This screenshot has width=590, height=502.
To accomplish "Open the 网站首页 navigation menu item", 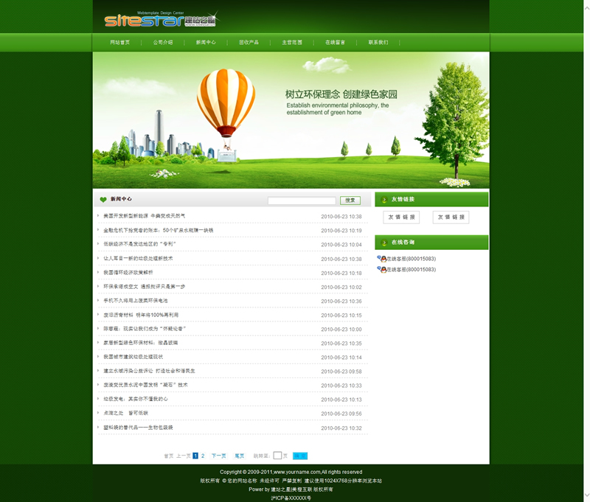I will point(120,43).
